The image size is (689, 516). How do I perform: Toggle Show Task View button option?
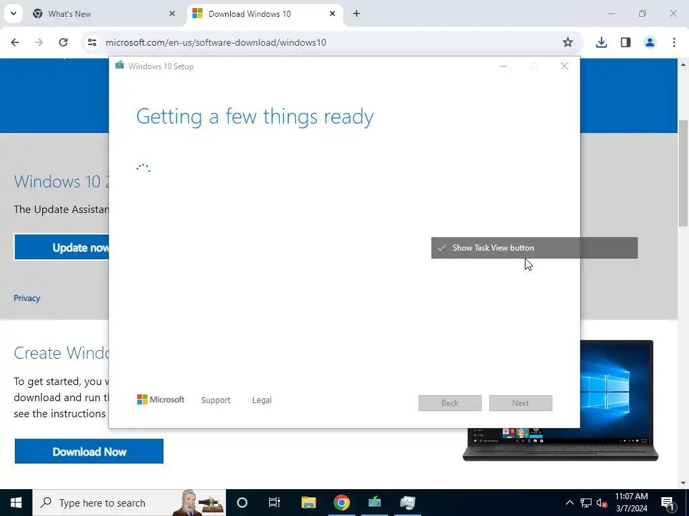click(534, 248)
